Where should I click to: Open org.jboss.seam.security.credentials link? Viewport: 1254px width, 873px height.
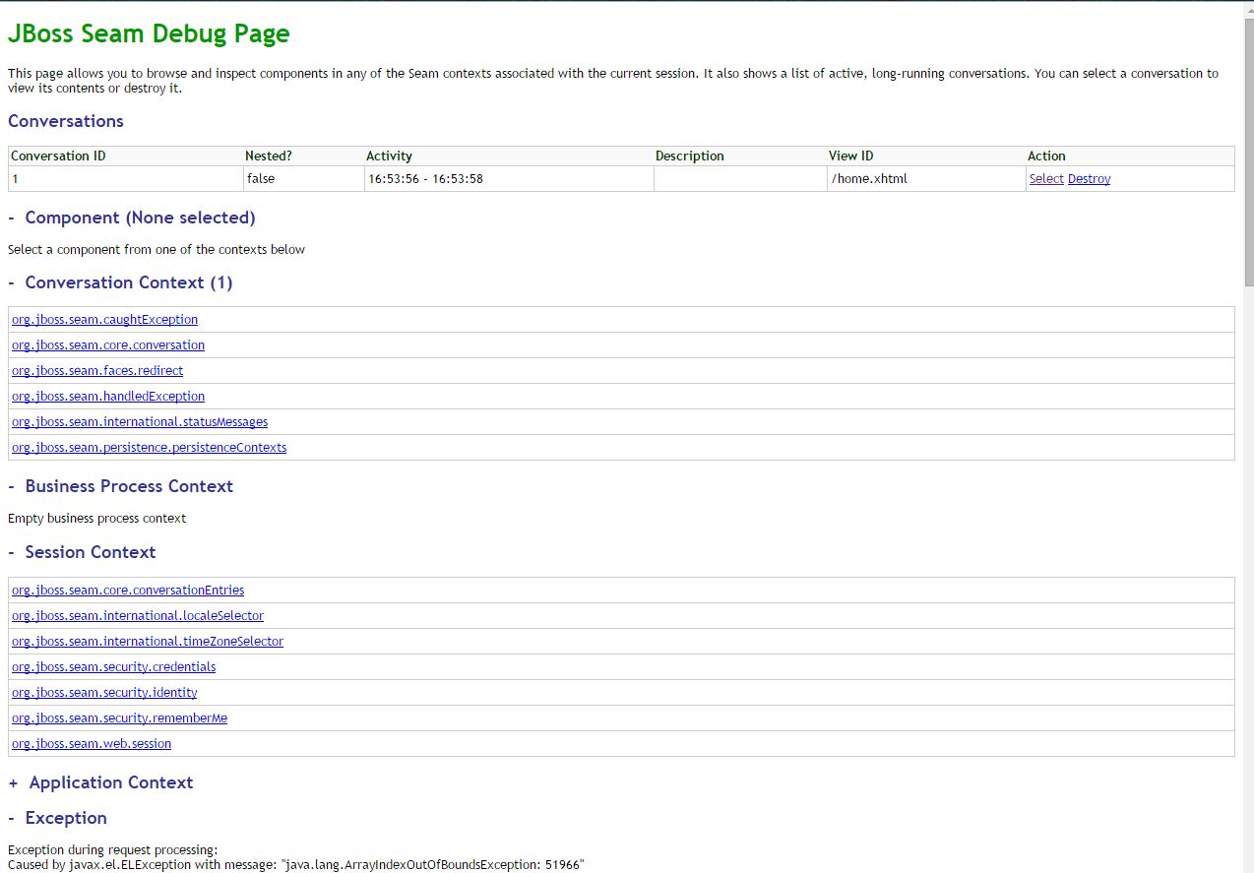113,667
